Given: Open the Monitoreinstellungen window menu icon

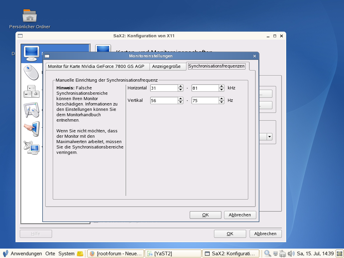Looking at the screenshot, I should tap(47, 56).
